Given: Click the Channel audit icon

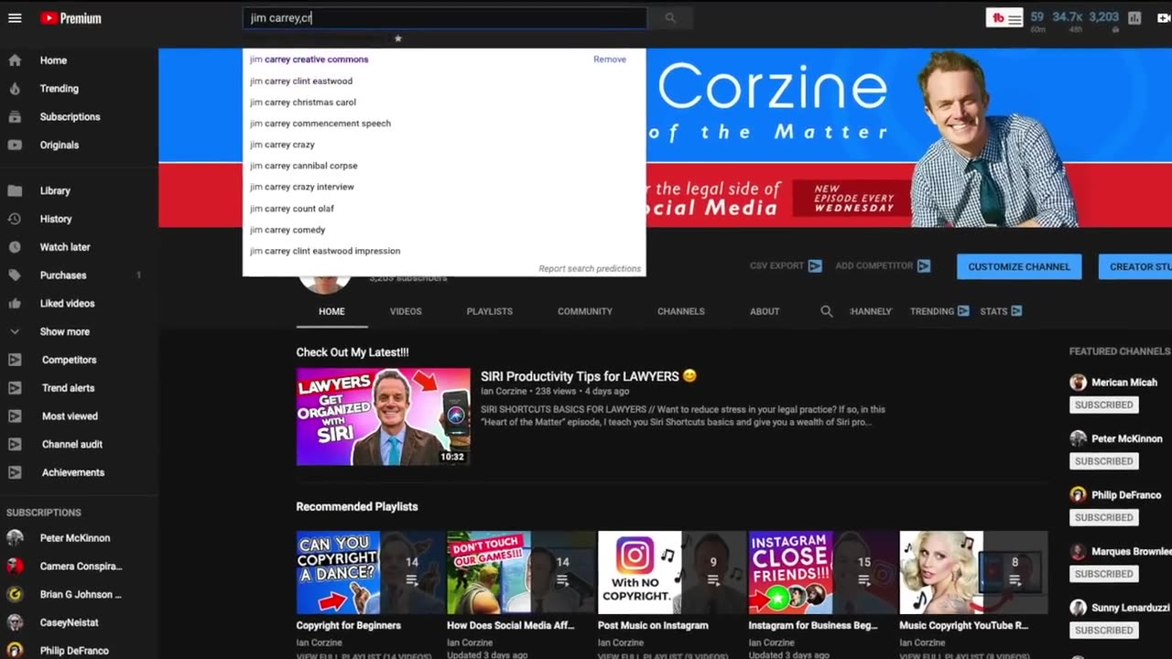Looking at the screenshot, I should tap(15, 444).
